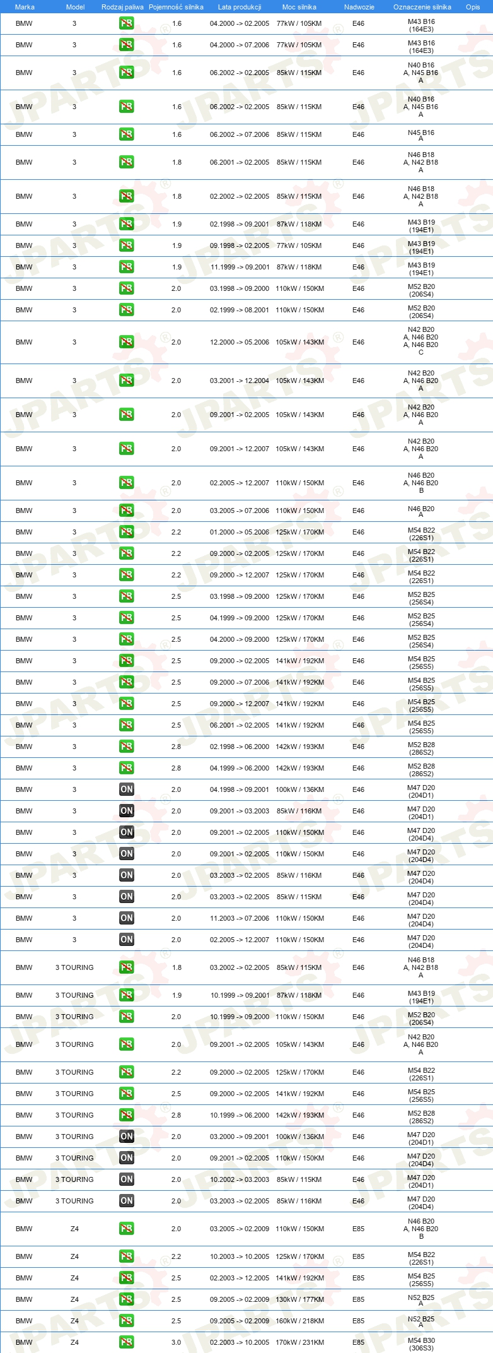Screen dimensions: 493x1353
Task: Click petrol icon in 2.5 row 09.2000 -> 07.2006
Action: pos(126,682)
